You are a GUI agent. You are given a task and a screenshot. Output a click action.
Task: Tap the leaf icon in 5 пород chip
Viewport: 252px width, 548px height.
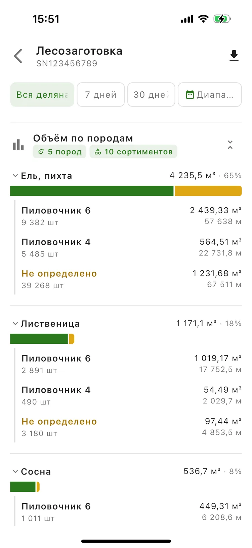41,152
